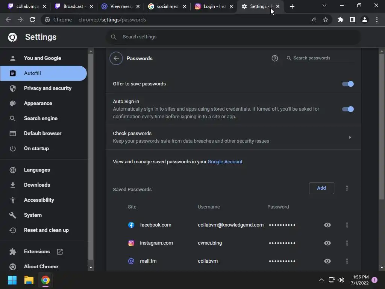
Task: Show the facebook.com password with eye icon
Action: [327, 225]
